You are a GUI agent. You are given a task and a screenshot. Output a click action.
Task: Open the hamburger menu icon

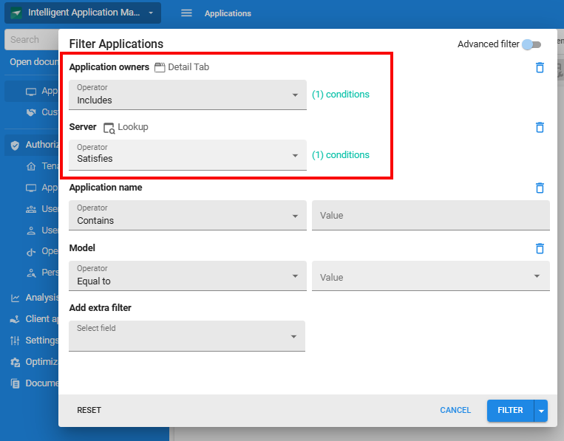click(186, 13)
